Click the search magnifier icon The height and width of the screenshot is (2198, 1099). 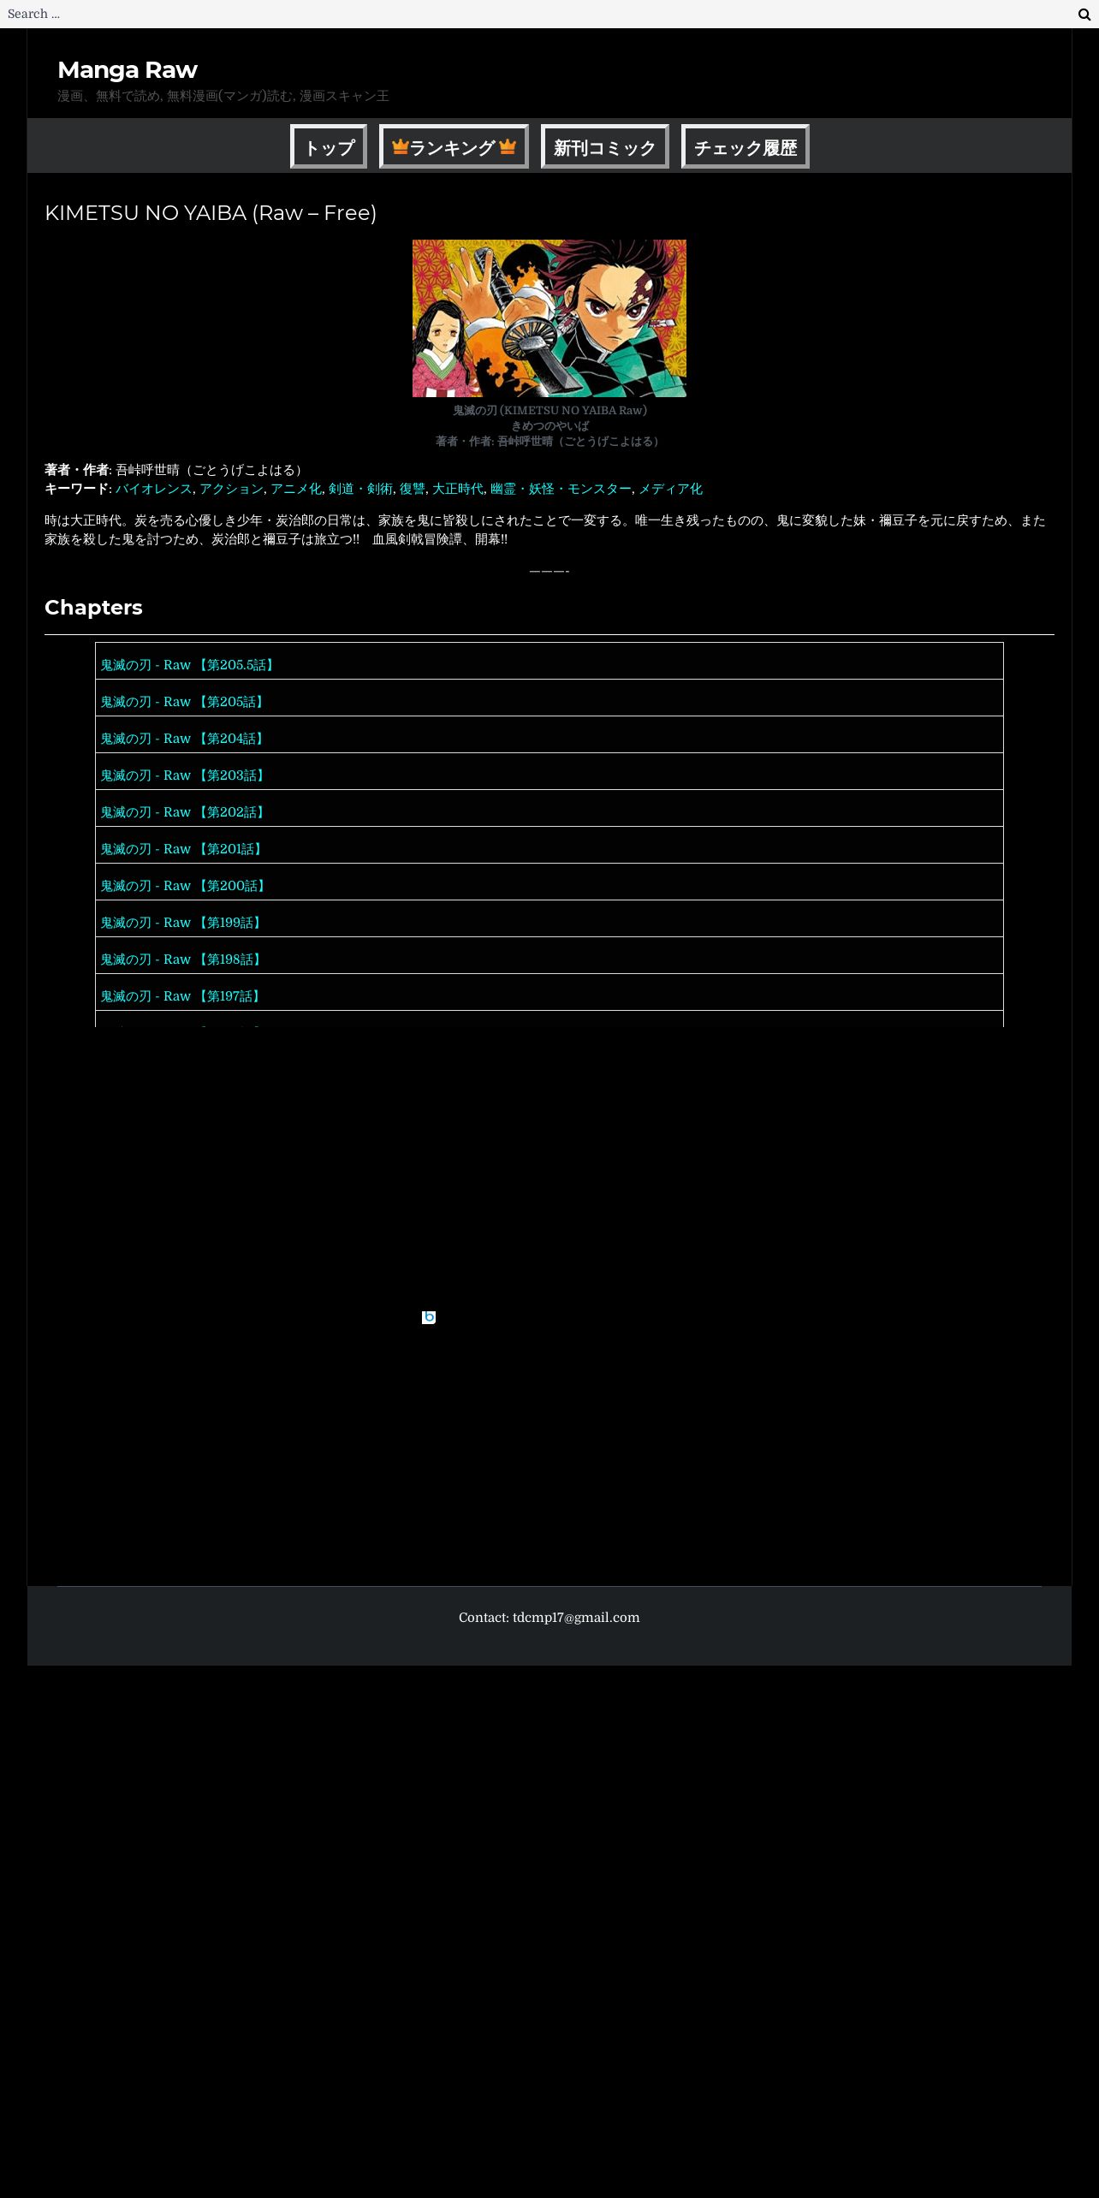coord(1084,14)
